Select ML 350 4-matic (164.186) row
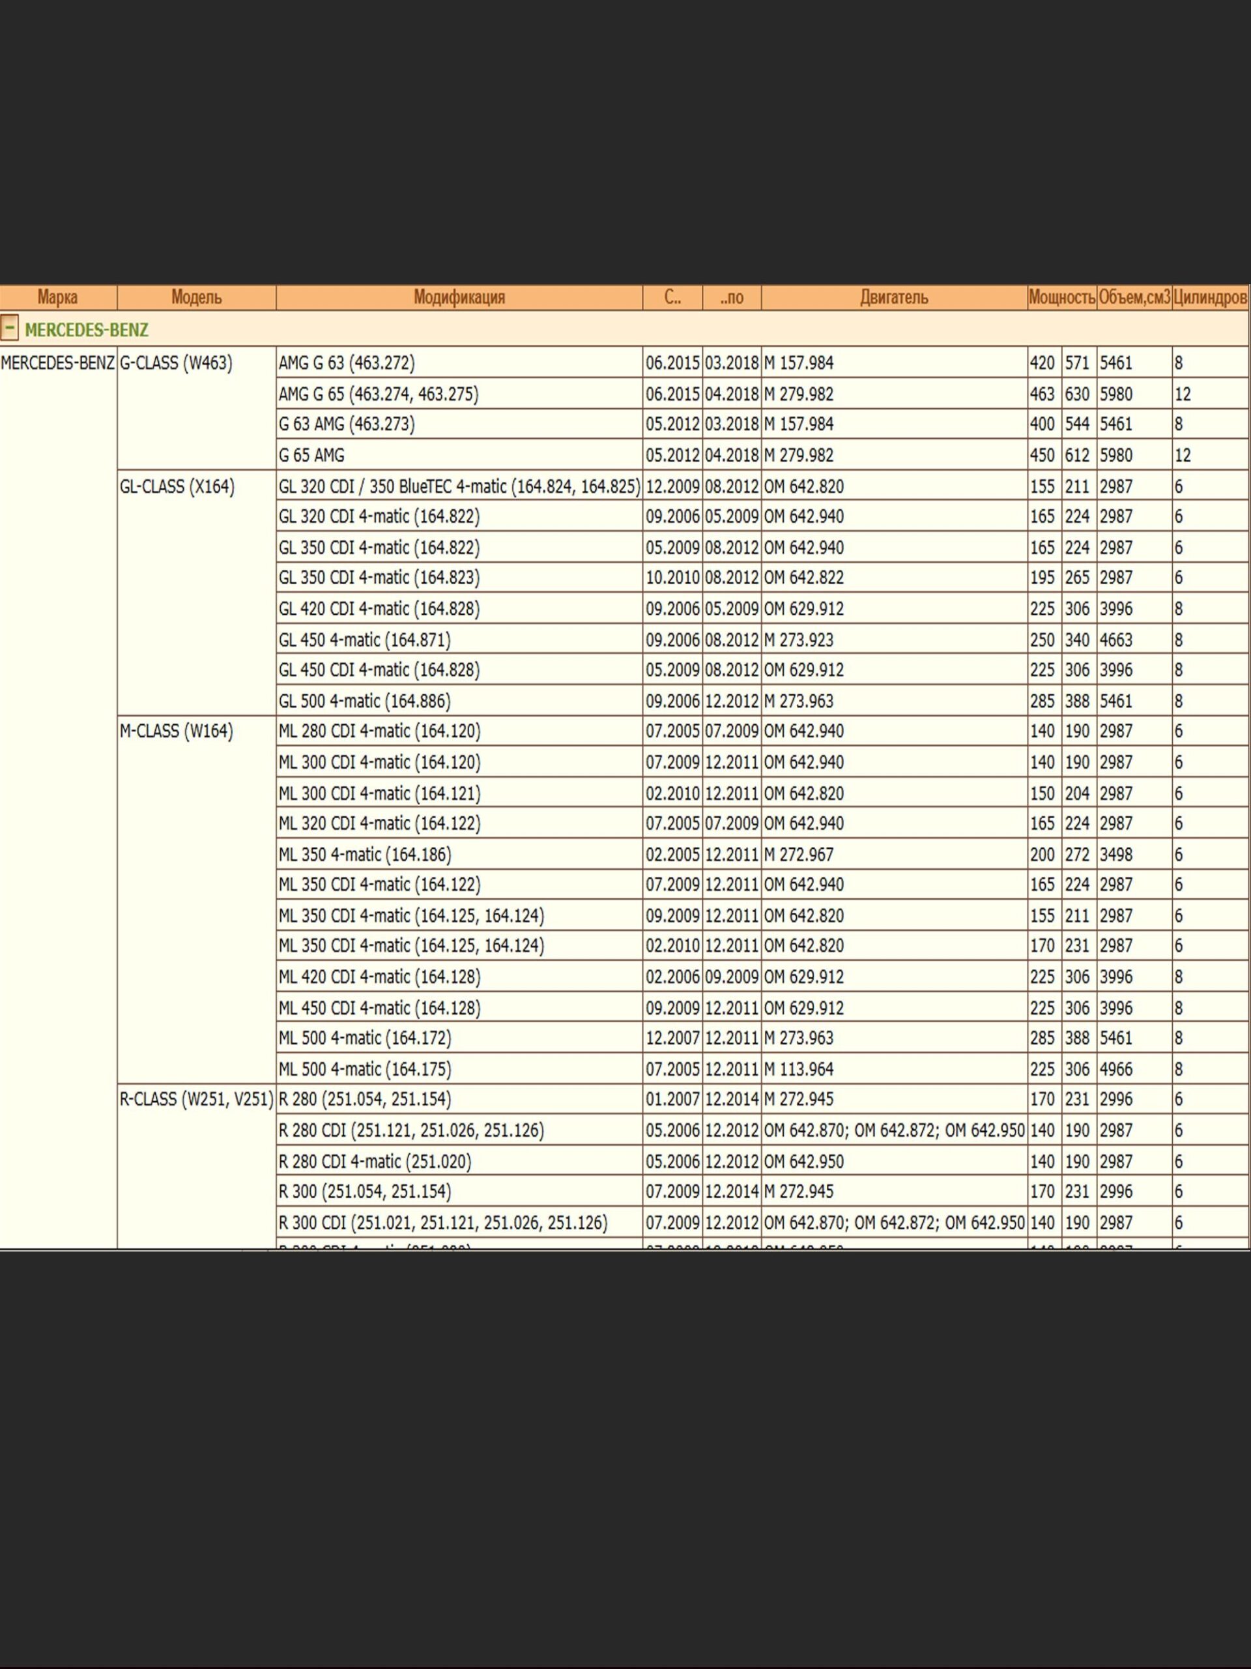The height and width of the screenshot is (1669, 1251). 365,854
